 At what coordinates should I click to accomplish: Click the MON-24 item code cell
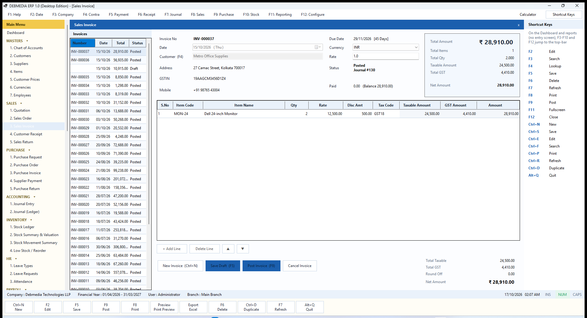pos(188,114)
